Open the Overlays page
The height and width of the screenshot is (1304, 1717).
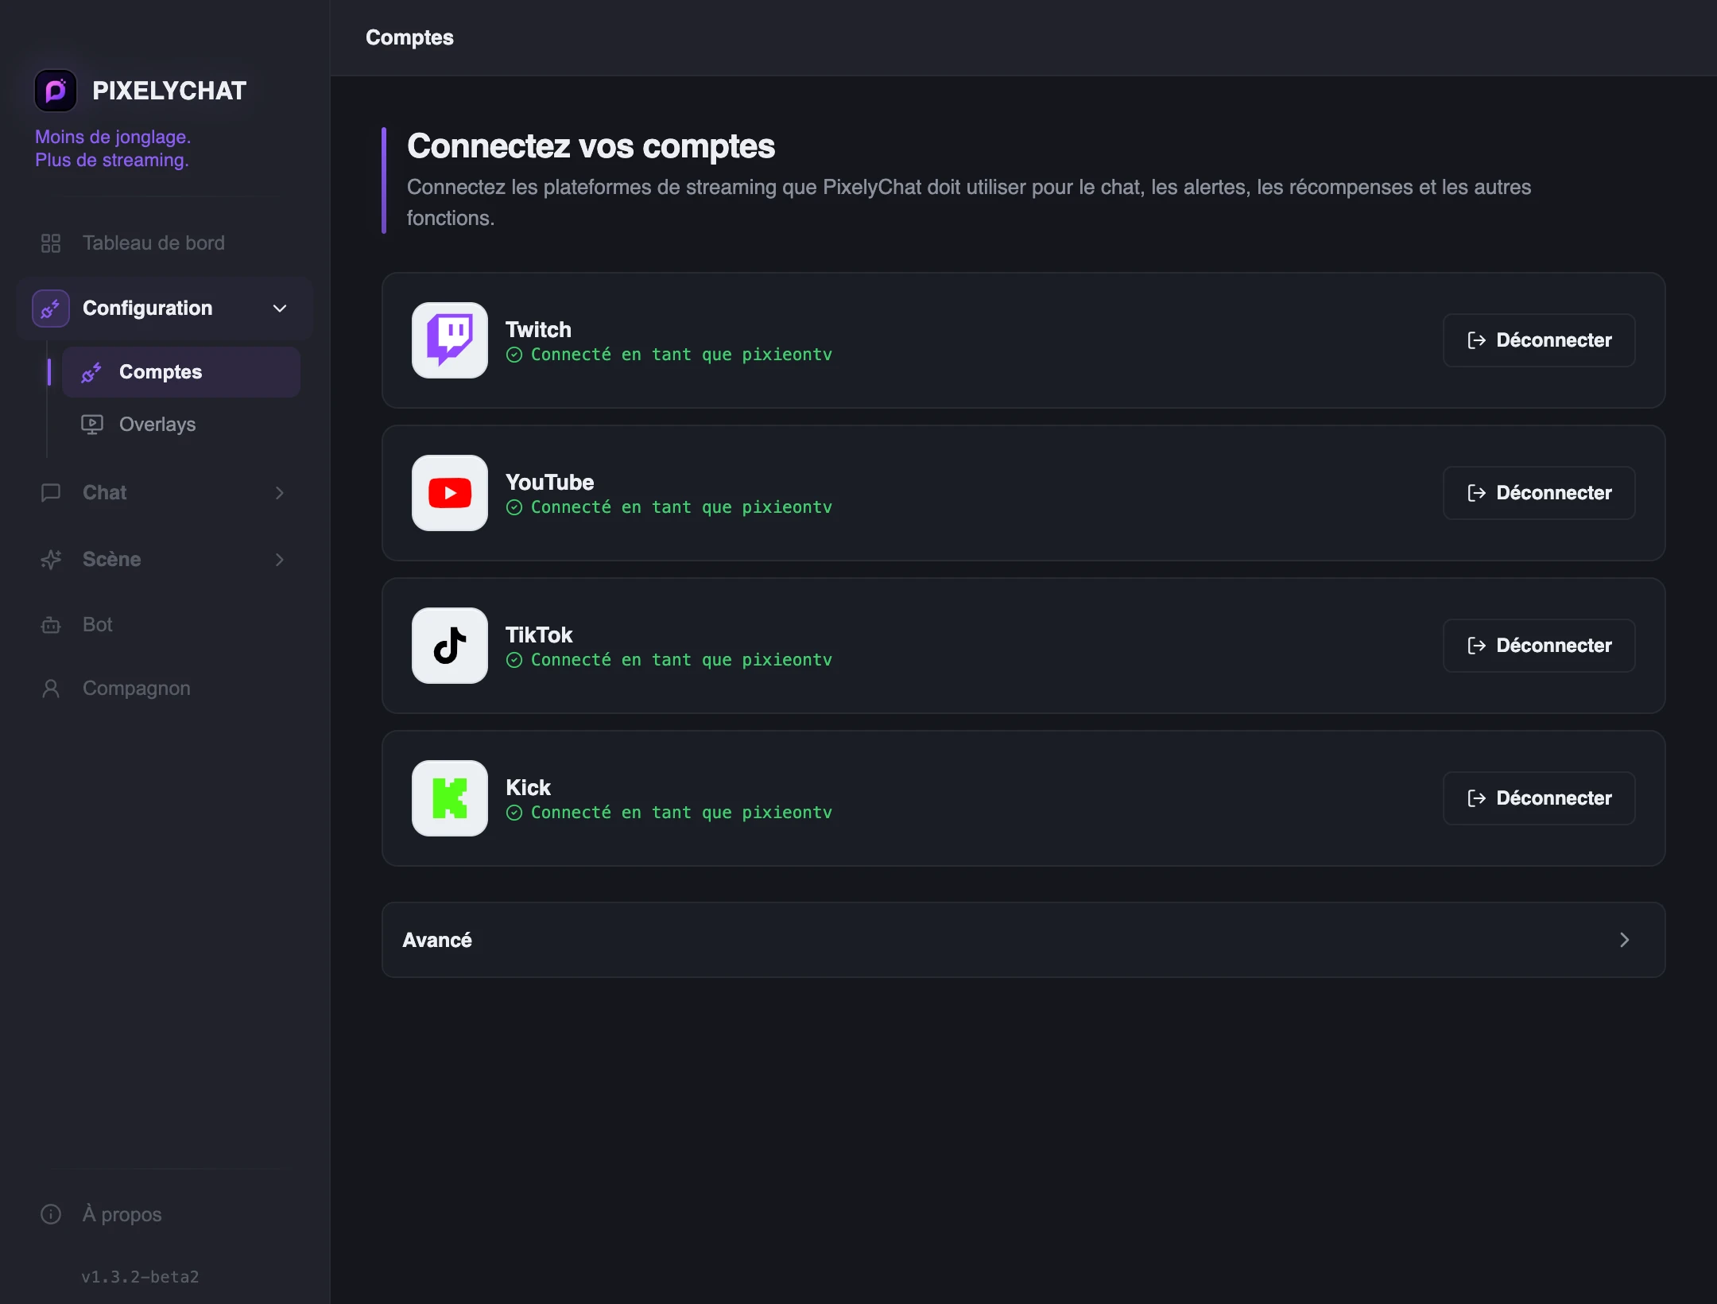pos(181,425)
